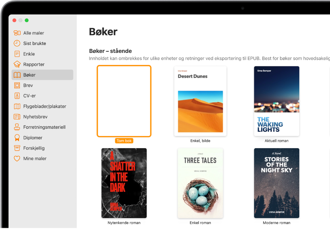Viewport: 330px width, 229px height.
Task: Click the Flygeblader/plakater brochure icon
Action: point(17,106)
